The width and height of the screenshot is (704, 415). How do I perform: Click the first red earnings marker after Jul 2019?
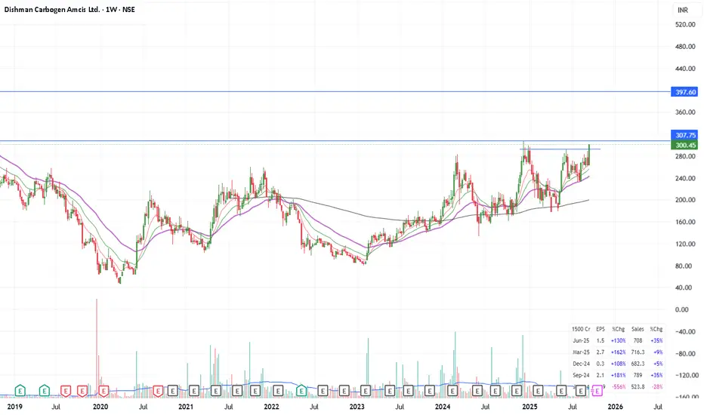tap(66, 391)
